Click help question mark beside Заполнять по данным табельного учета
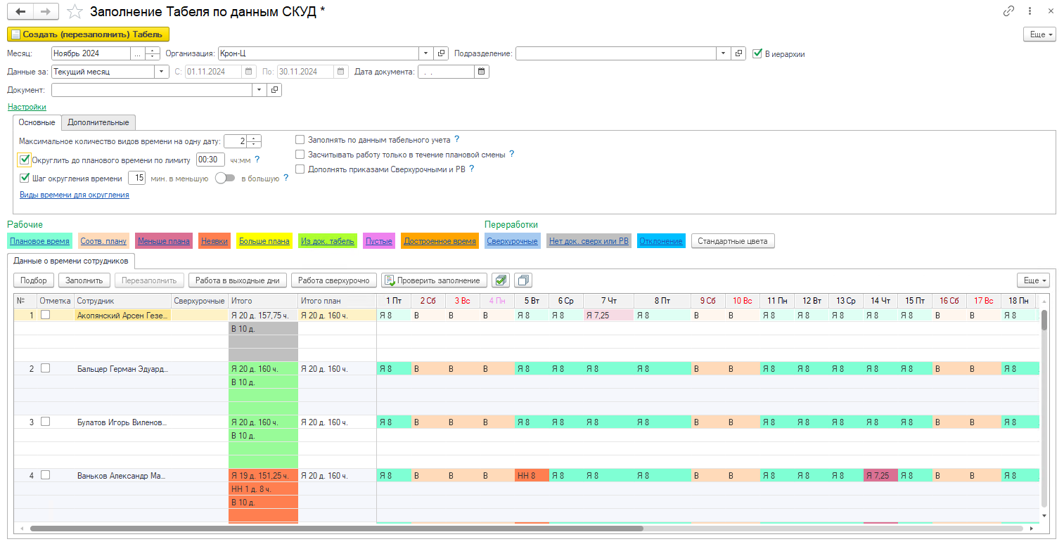1064x544 pixels. pyautogui.click(x=457, y=140)
